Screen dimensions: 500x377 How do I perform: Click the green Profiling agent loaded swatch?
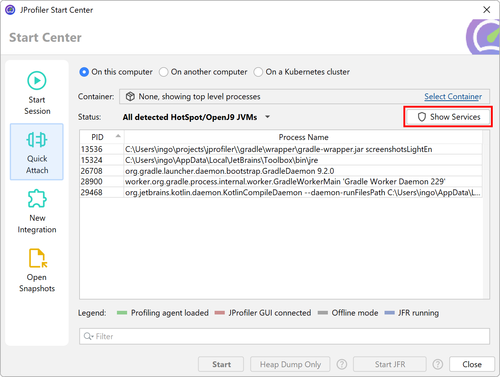coord(122,313)
